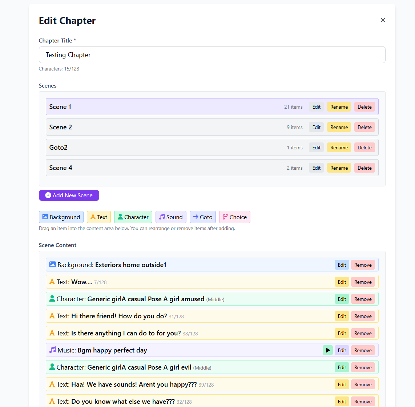Click the plus icon on Add New Scene
The height and width of the screenshot is (407, 415).
tap(48, 196)
